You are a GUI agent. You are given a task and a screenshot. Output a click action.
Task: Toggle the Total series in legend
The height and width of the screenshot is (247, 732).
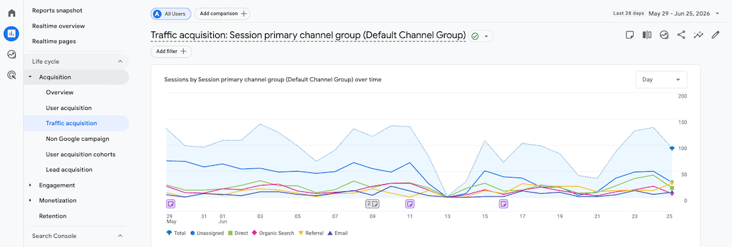coord(176,233)
